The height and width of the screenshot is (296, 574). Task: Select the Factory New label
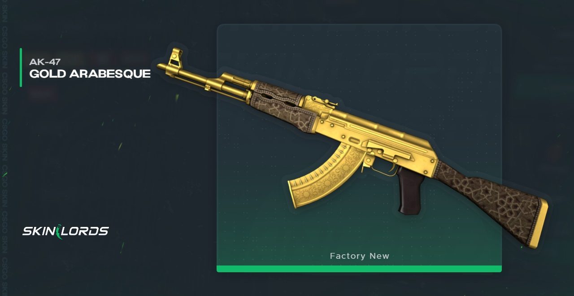pyautogui.click(x=359, y=256)
